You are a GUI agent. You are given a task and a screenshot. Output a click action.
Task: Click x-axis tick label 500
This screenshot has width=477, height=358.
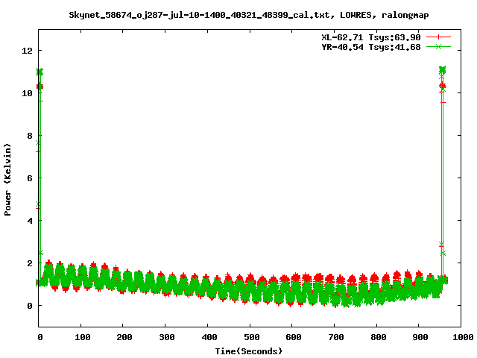point(252,337)
